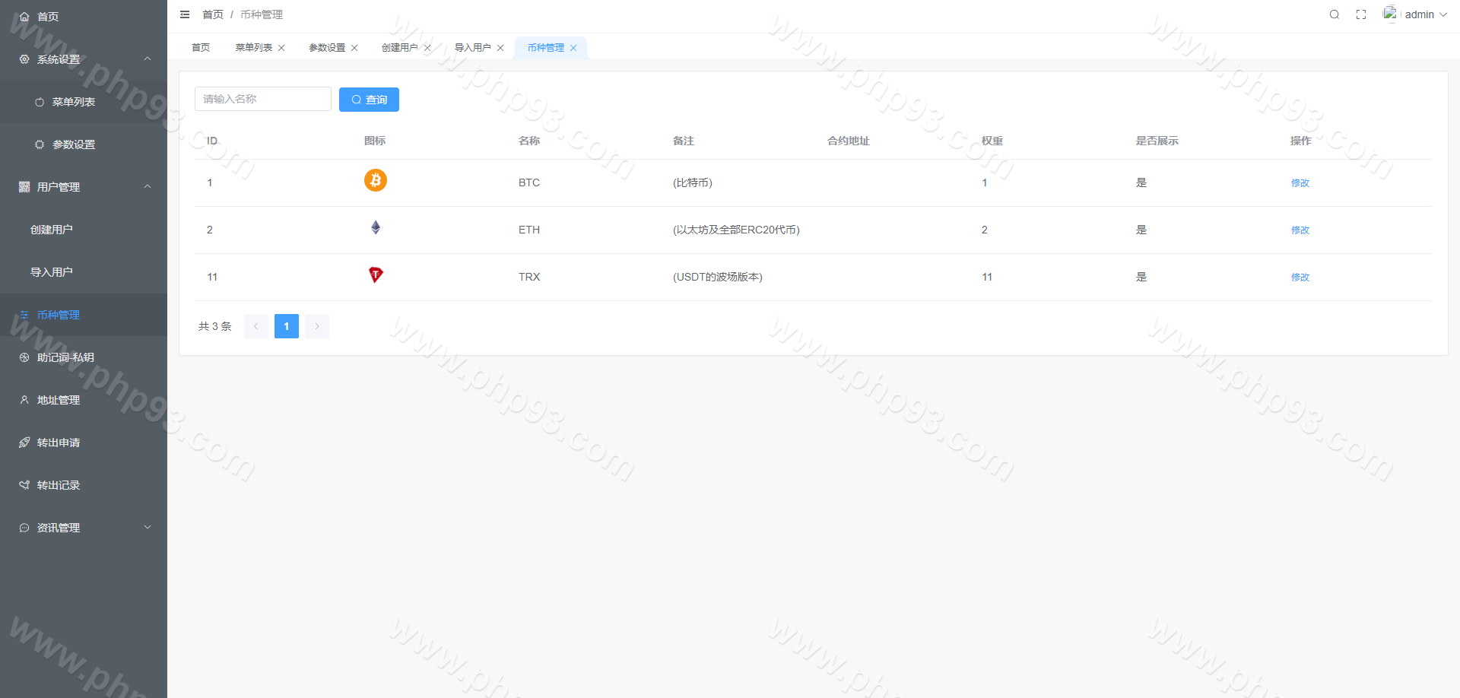Image resolution: width=1460 pixels, height=698 pixels.
Task: Focus the 请输入名称 input field
Action: [x=262, y=99]
